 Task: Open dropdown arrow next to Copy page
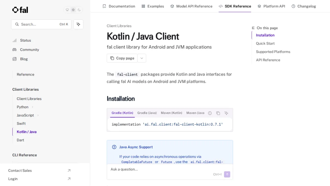(142, 58)
